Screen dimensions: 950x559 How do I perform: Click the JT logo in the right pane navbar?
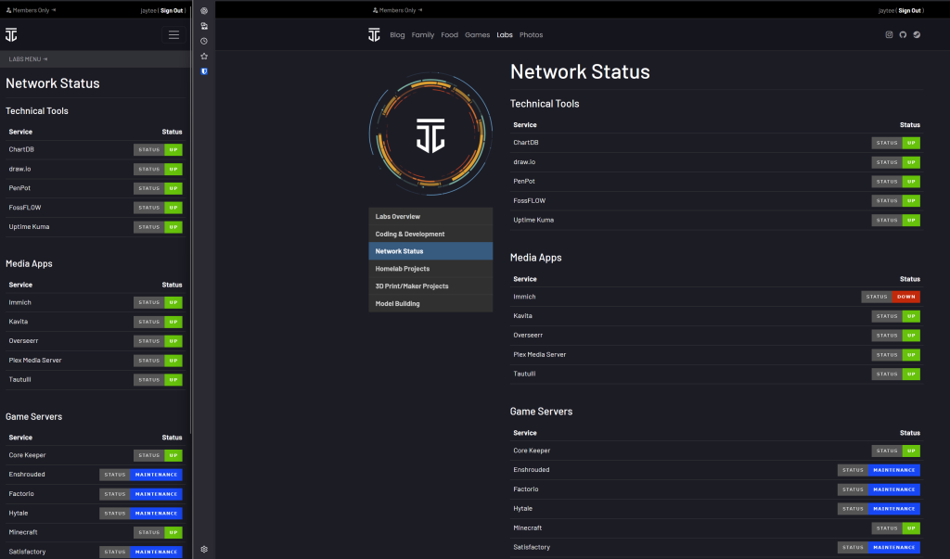[374, 35]
